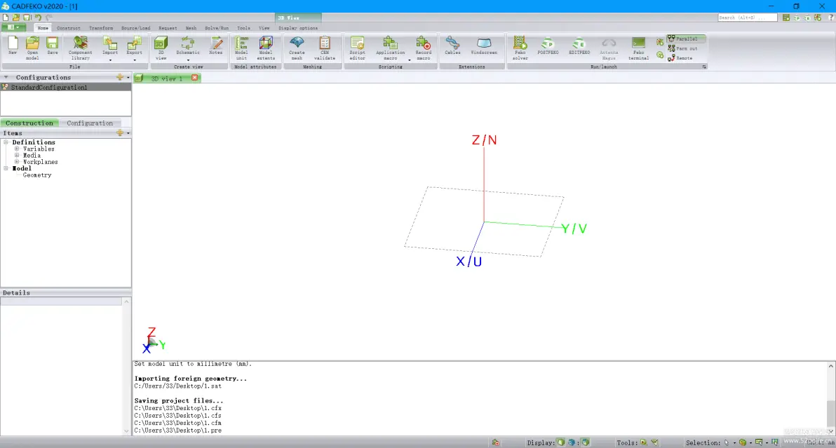Screen dimensions: 836x448
Task: Create a new 3D view
Action: (161, 47)
